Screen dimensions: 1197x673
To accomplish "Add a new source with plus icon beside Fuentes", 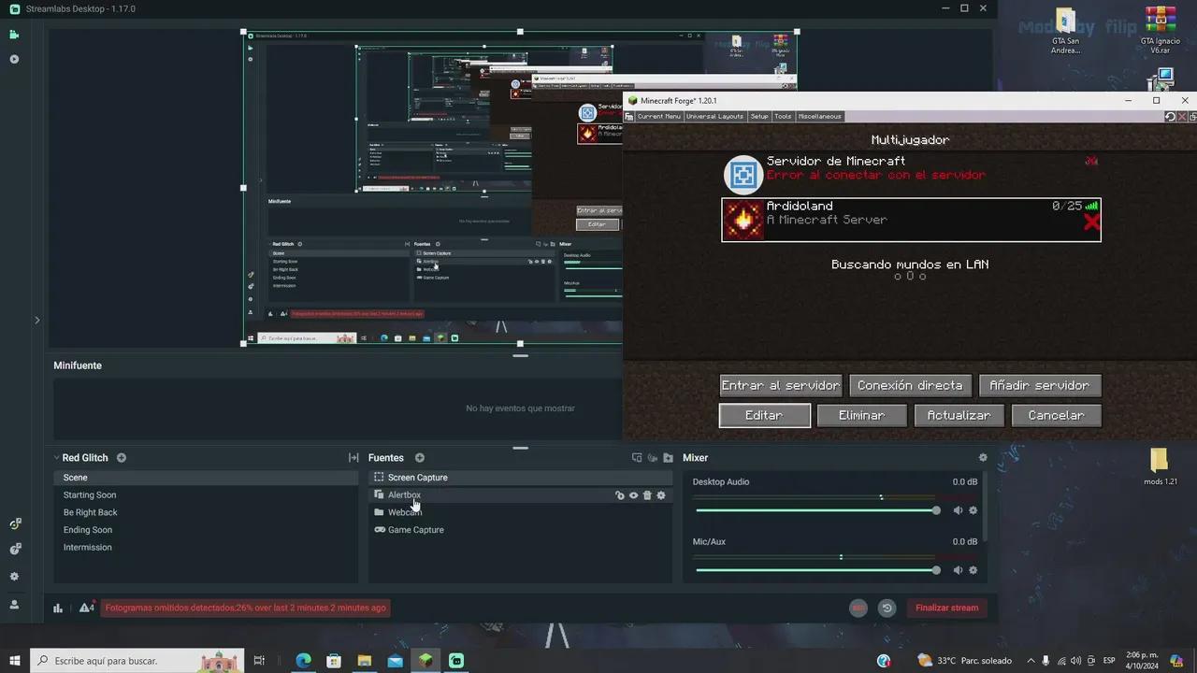I will (420, 458).
